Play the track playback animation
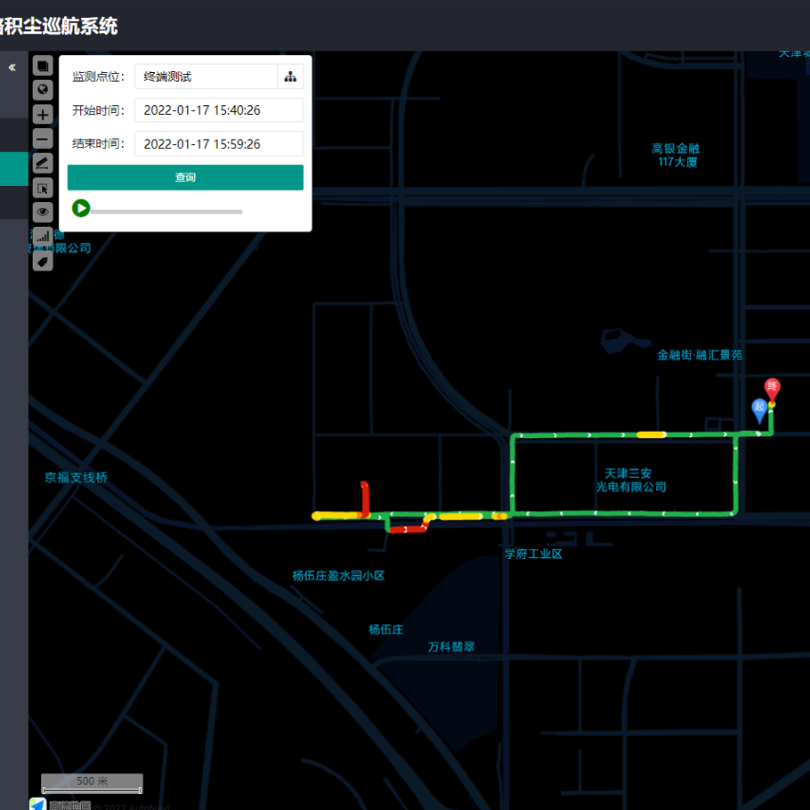810x810 pixels. pyautogui.click(x=81, y=208)
